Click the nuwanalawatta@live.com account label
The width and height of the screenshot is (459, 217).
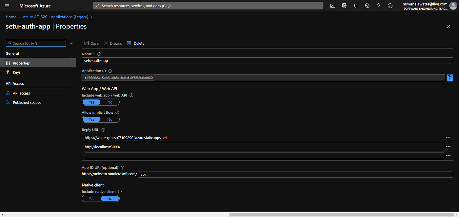pos(425,4)
